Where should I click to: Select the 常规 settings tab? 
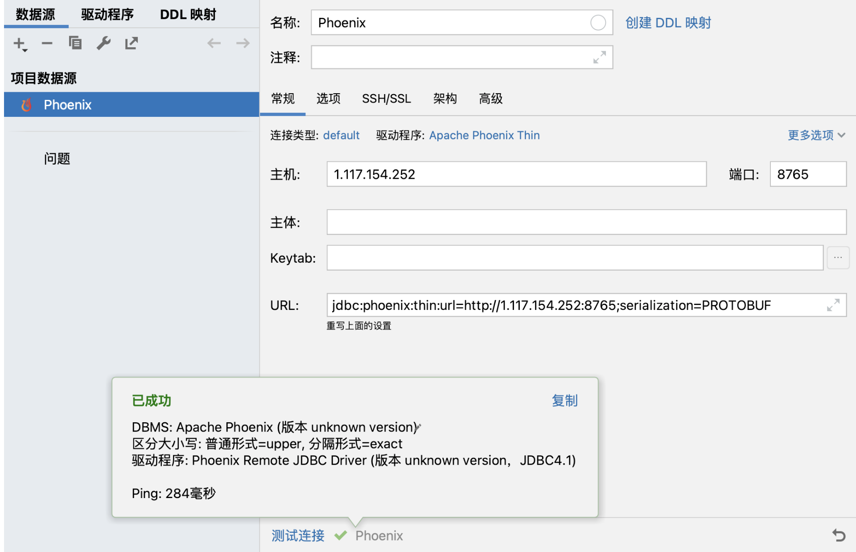coord(283,99)
